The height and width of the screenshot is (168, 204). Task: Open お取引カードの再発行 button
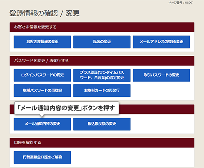(x=102, y=91)
